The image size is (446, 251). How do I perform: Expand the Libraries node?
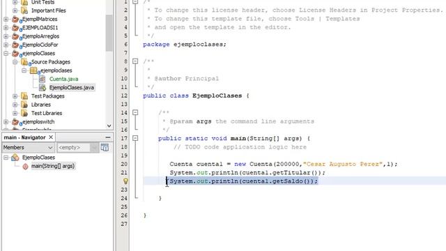[15, 105]
